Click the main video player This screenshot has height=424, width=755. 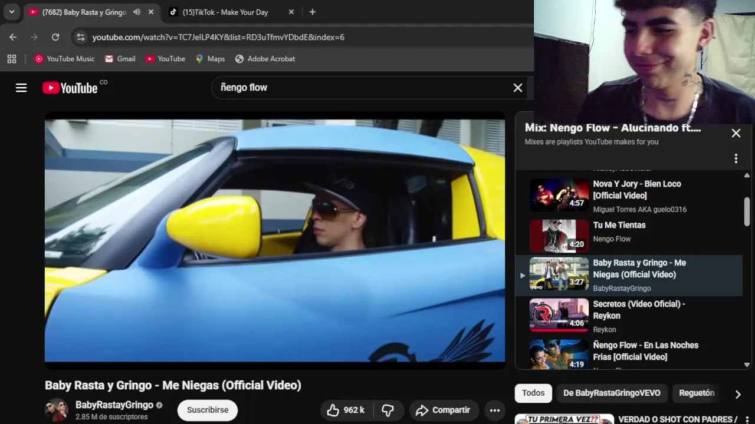(275, 241)
